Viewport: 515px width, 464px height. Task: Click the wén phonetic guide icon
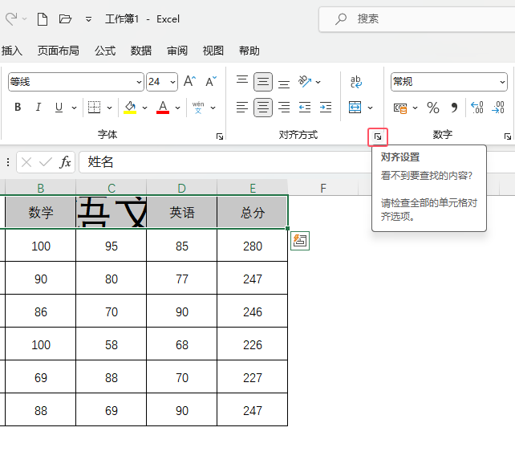[198, 107]
